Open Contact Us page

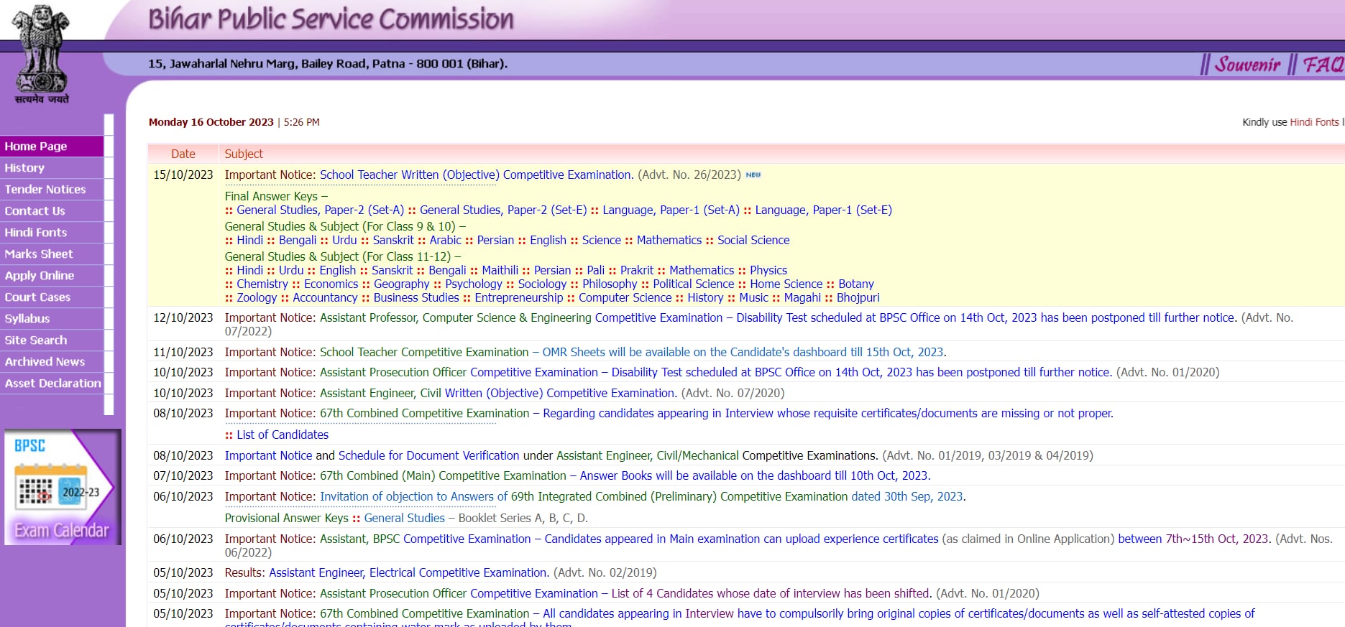(52, 210)
